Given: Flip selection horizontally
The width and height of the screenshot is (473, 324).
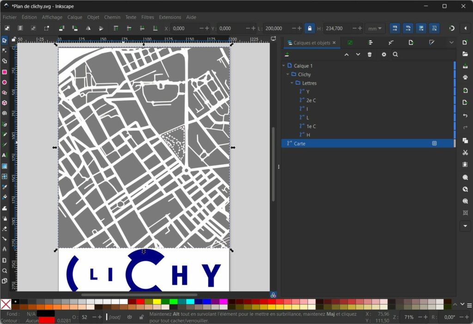Looking at the screenshot, I should click(x=88, y=28).
